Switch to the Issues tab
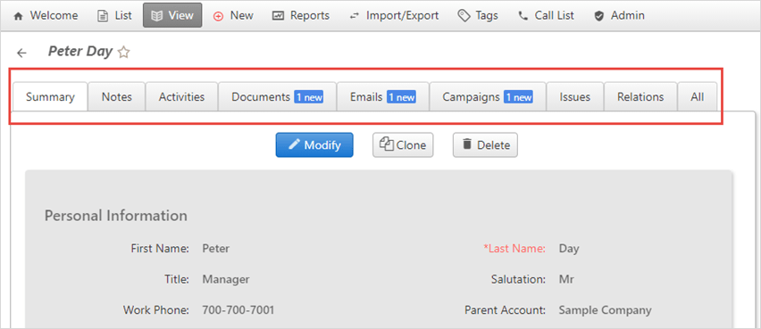761x329 pixels. pos(575,96)
